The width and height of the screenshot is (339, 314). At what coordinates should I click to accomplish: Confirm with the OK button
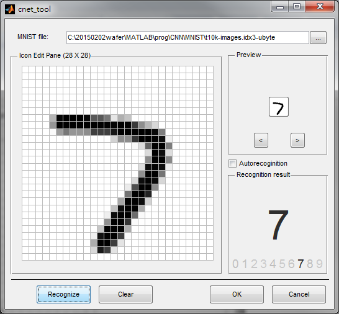point(237,294)
